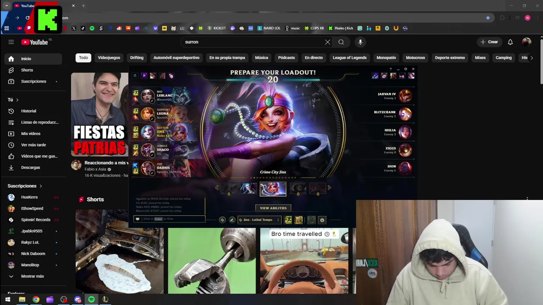Open HusKerrs channel
The height and width of the screenshot is (305, 543).
34,197
